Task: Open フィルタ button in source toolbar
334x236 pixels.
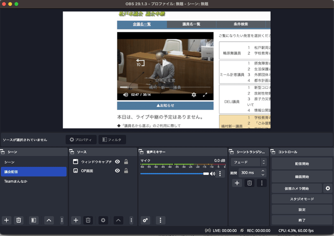Action: [x=112, y=140]
